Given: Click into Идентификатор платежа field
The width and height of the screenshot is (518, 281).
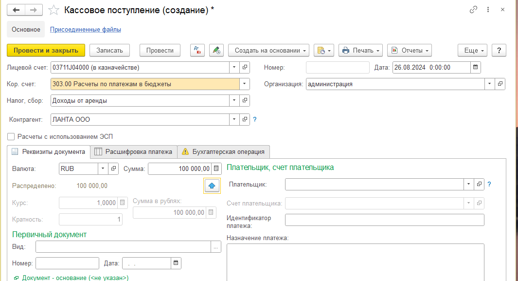Looking at the screenshot, I should click(x=385, y=220).
